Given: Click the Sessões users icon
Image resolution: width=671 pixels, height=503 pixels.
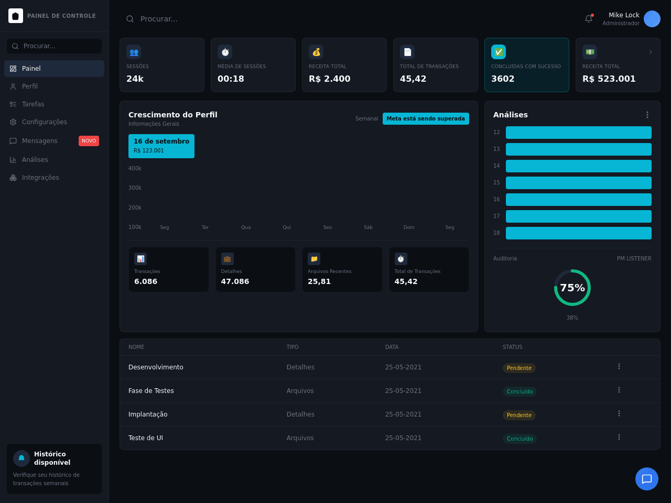Looking at the screenshot, I should click(x=134, y=52).
